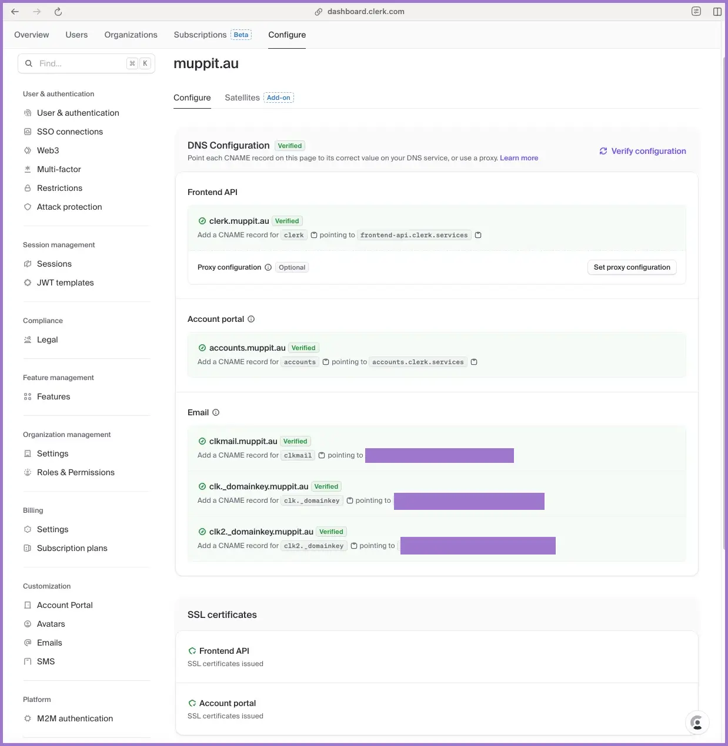
Task: Open the Organizations top navigation tab
Action: 131,35
